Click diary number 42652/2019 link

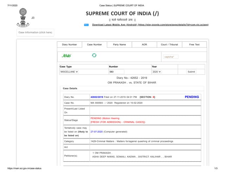(97, 97)
